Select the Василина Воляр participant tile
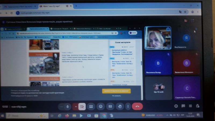215x121 pixels. pos(158,63)
